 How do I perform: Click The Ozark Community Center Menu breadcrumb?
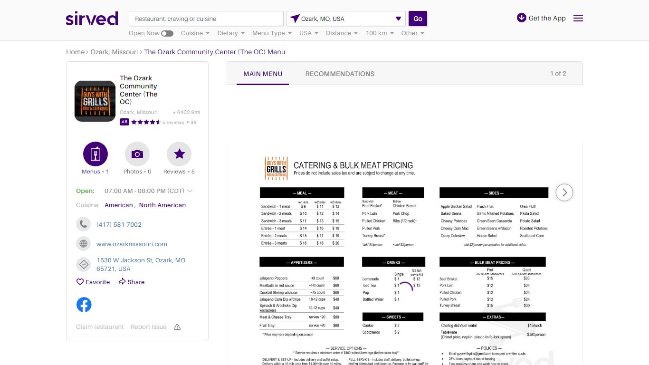point(215,52)
